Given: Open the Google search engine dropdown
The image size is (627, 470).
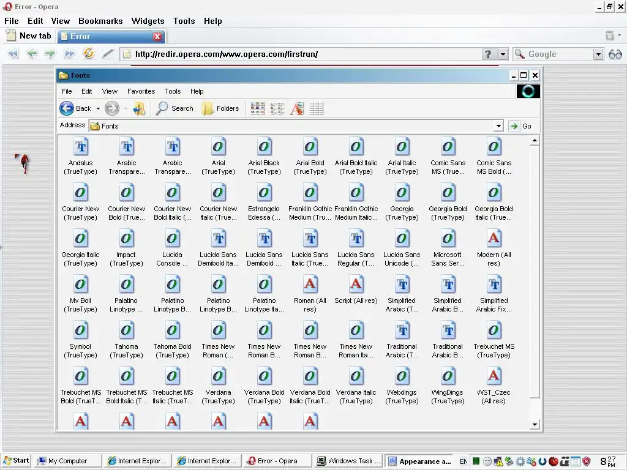Looking at the screenshot, I should pyautogui.click(x=598, y=54).
